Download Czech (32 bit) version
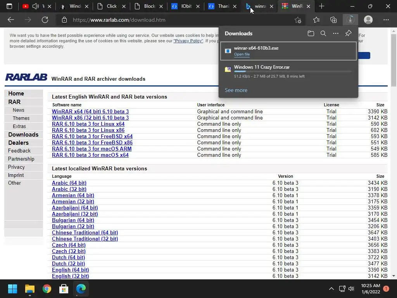Screen dimensions: 397x298 coord(69,251)
